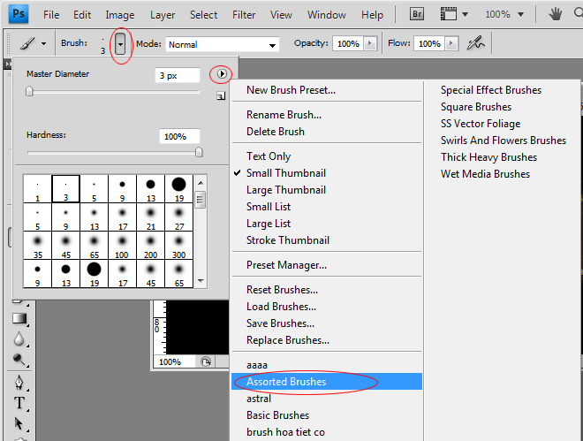Open Preset Manager... entry
The height and width of the screenshot is (441, 583).
pos(327,265)
